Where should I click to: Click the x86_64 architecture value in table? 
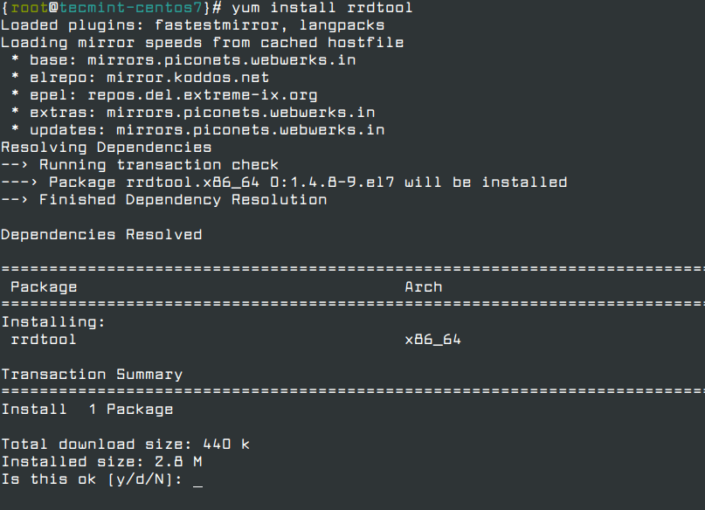click(x=432, y=339)
